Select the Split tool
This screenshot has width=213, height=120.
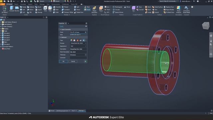click(x=77, y=7)
